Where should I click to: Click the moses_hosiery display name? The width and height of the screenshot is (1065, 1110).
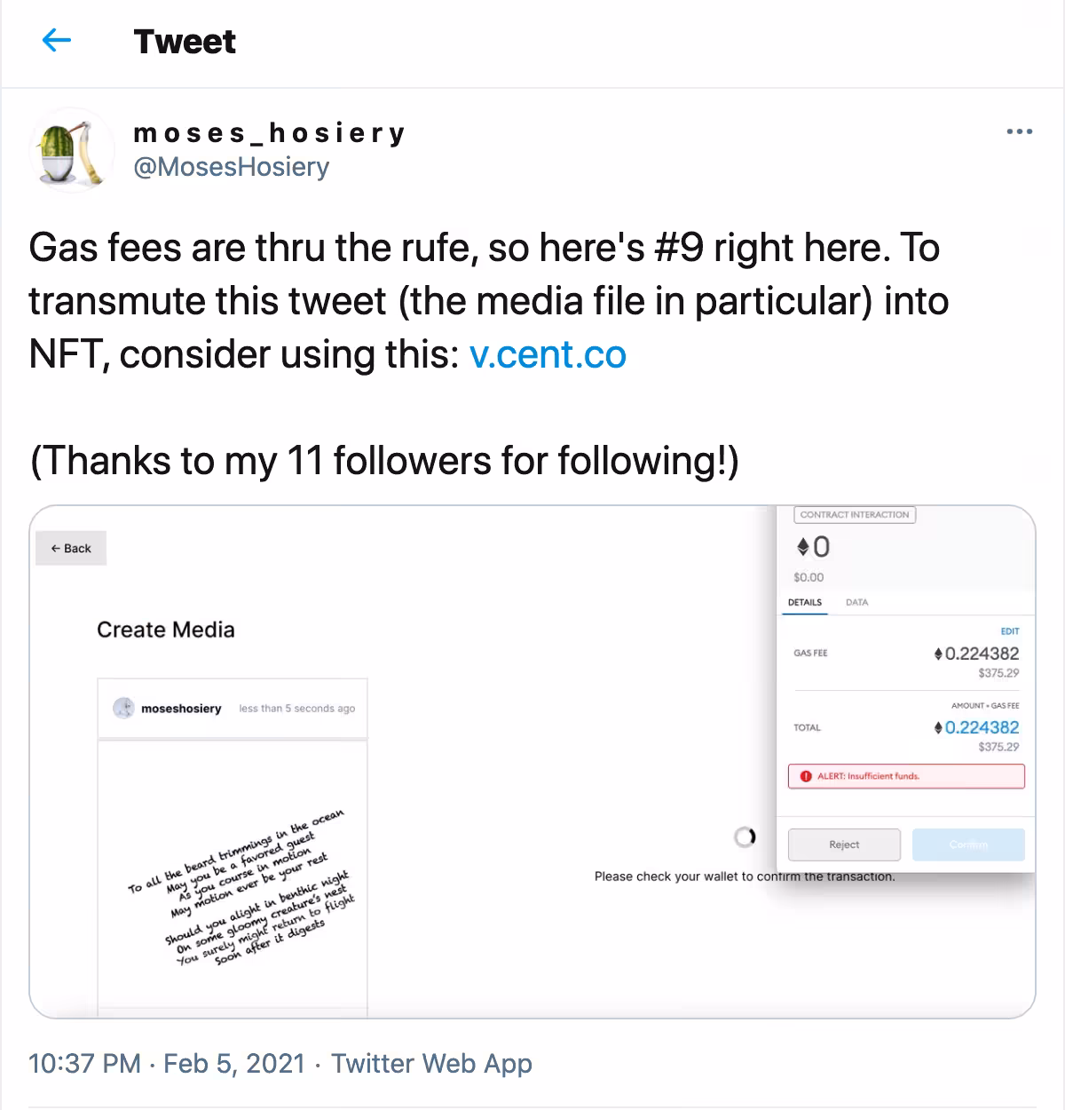tap(269, 133)
